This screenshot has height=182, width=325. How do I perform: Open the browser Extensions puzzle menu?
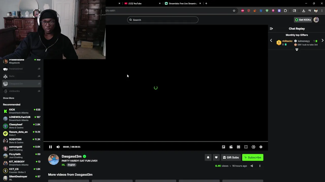[285, 11]
